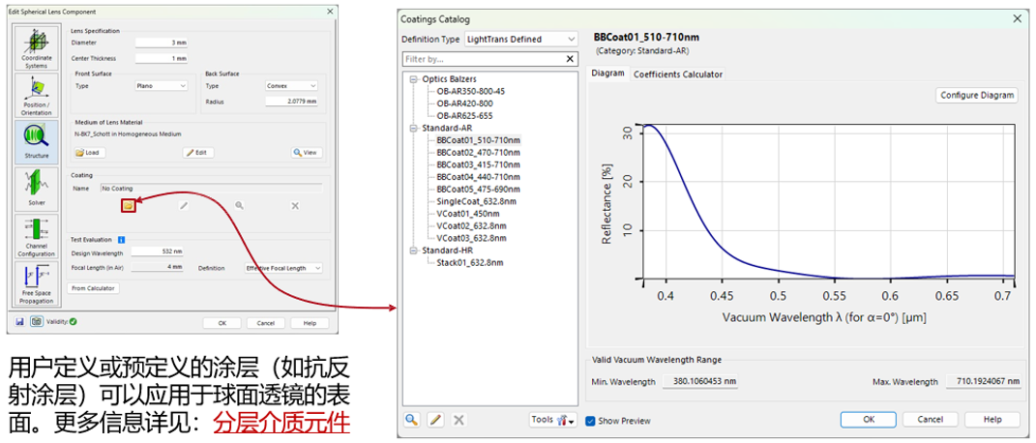Viewport: 1036px width, 443px height.
Task: Load a coating via folder icon
Action: click(x=129, y=205)
